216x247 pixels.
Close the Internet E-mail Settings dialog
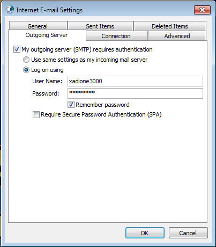pyautogui.click(x=202, y=10)
